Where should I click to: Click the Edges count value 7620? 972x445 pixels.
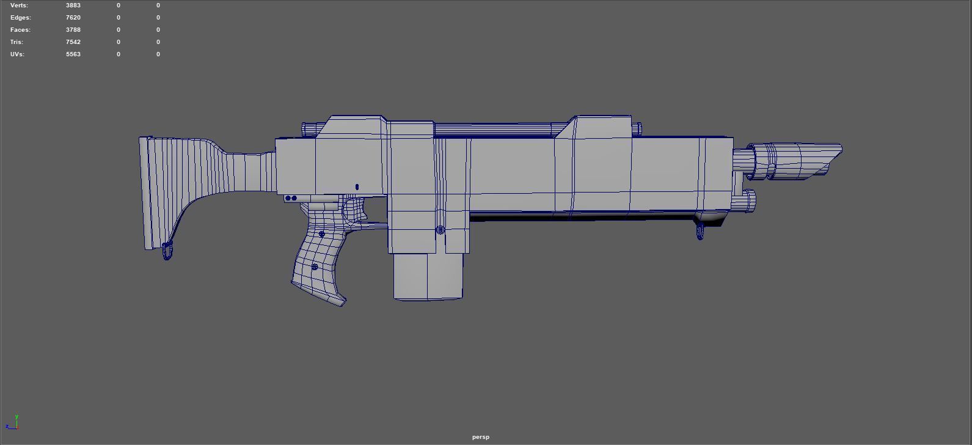(x=73, y=17)
